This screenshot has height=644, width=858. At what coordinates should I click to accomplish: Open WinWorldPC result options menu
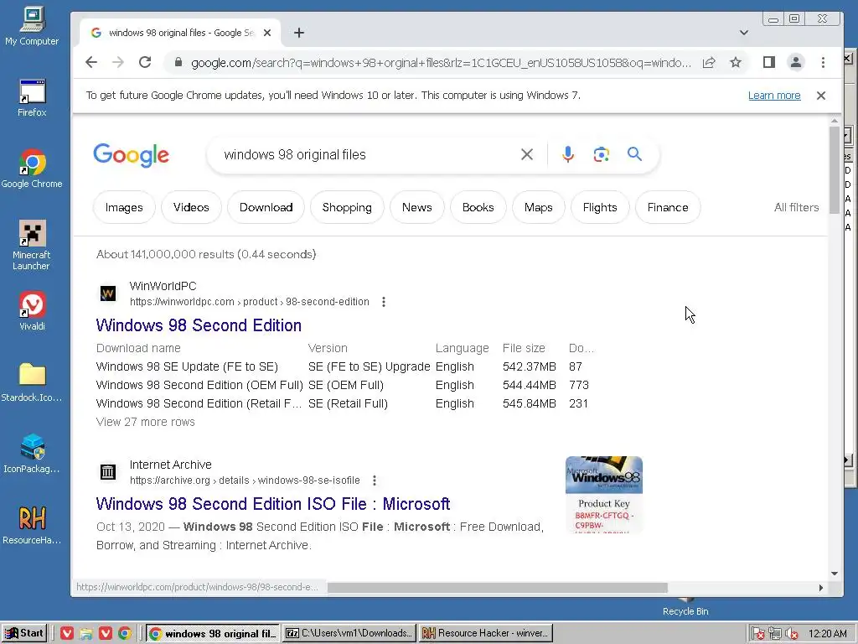point(384,302)
